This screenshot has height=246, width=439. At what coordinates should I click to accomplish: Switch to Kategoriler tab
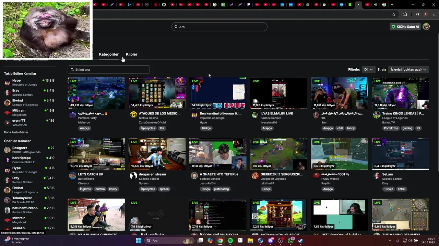click(109, 54)
